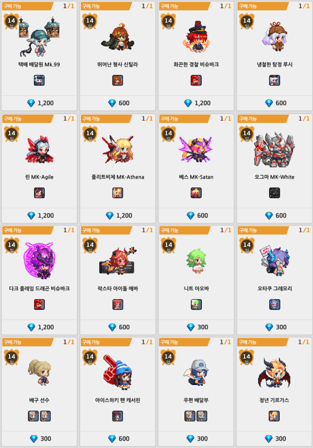This screenshot has width=313, height=448.
Task: Click the second portrait icon under 우편 배달부
Action: coord(202,416)
